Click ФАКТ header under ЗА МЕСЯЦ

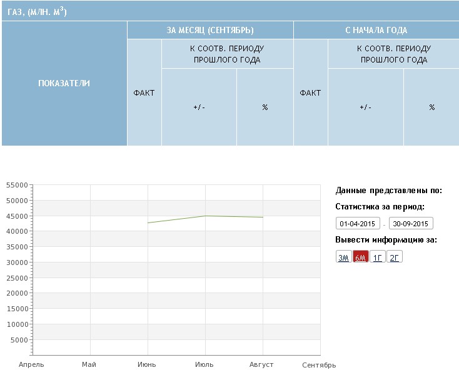[144, 93]
